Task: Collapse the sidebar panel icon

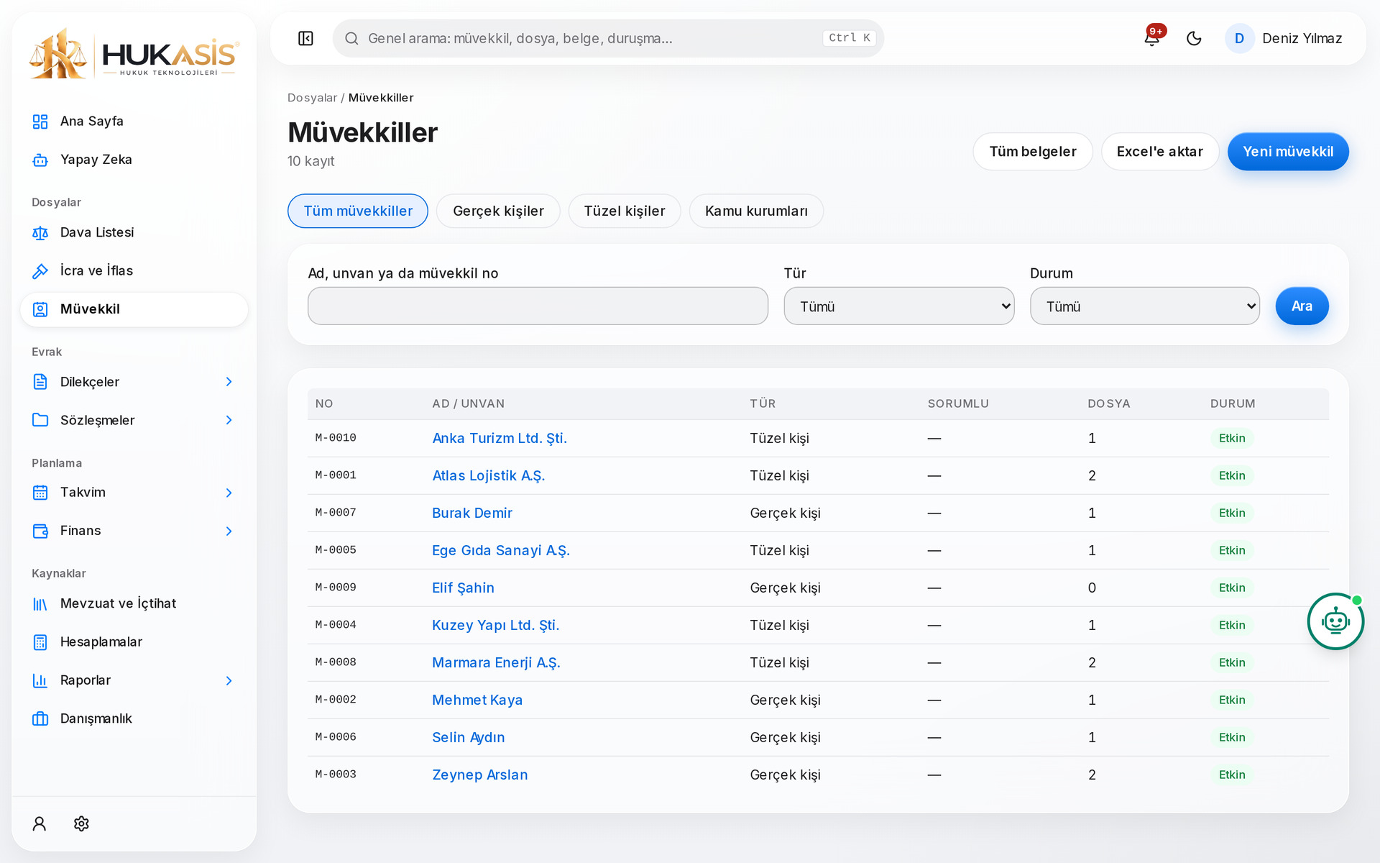Action: click(x=305, y=38)
